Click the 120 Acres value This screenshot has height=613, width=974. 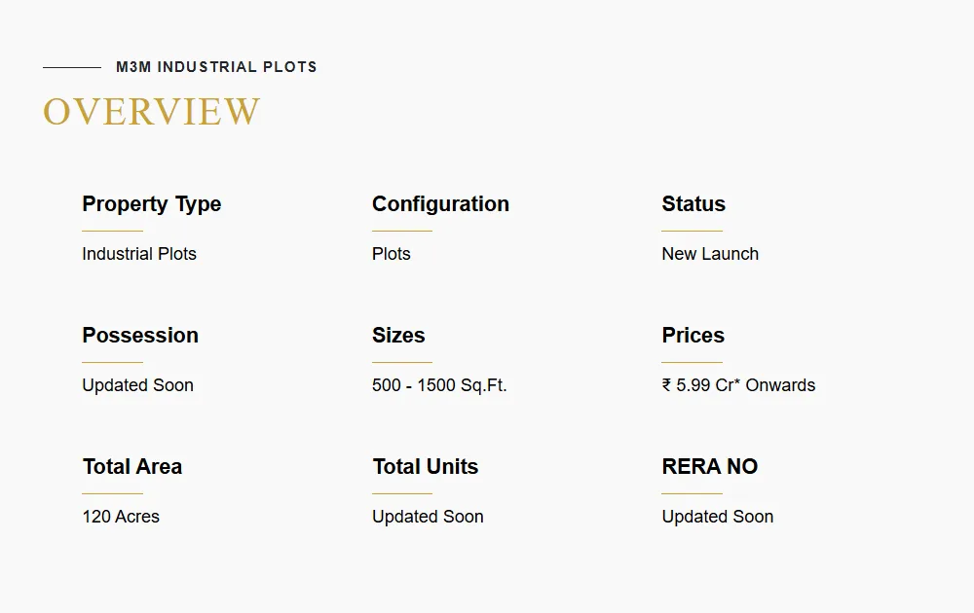(121, 517)
